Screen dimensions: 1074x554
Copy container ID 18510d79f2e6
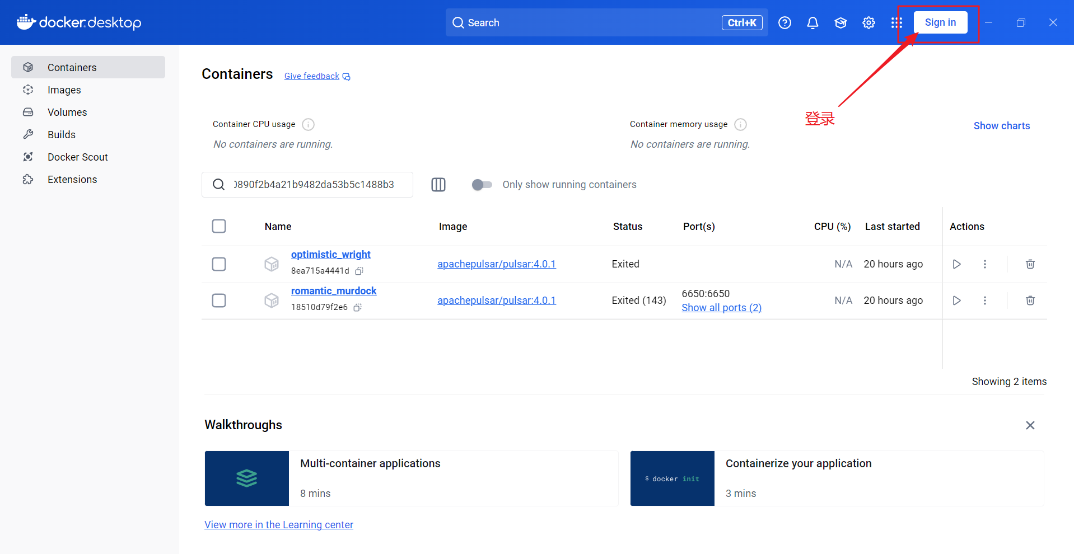coord(358,307)
